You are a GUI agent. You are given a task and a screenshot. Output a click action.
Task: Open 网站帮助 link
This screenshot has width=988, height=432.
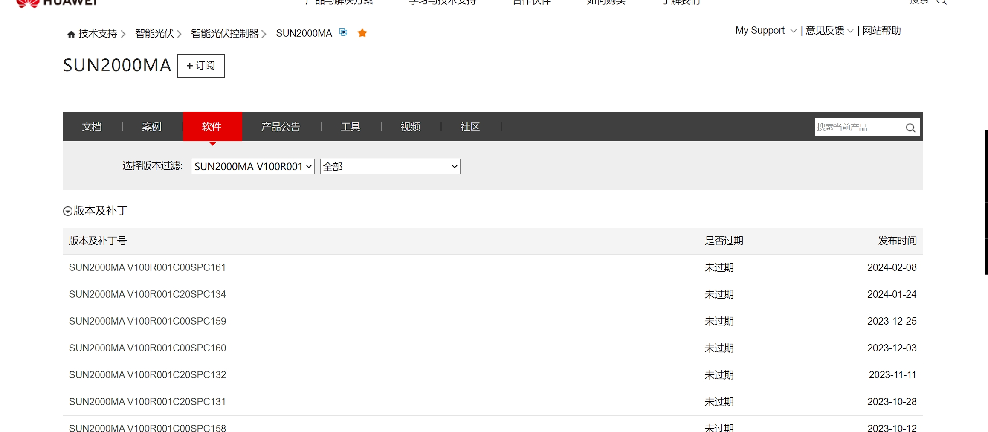[x=882, y=31]
